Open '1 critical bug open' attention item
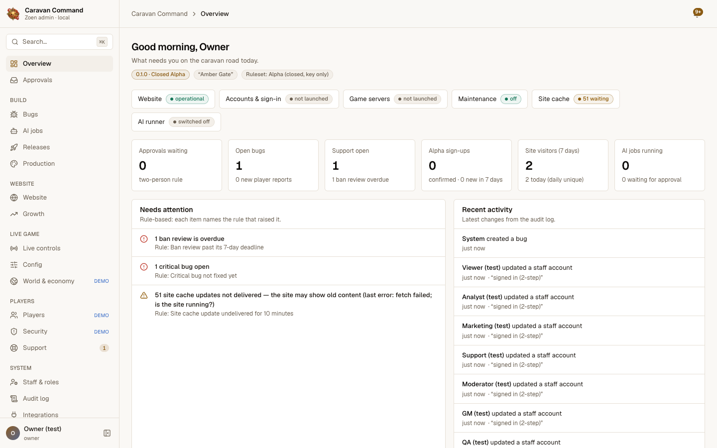717x448 pixels. click(288, 271)
